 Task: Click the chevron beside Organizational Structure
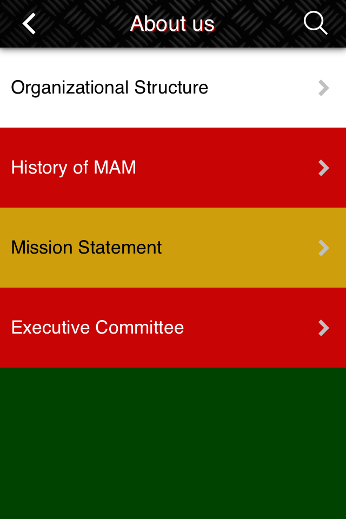[323, 88]
